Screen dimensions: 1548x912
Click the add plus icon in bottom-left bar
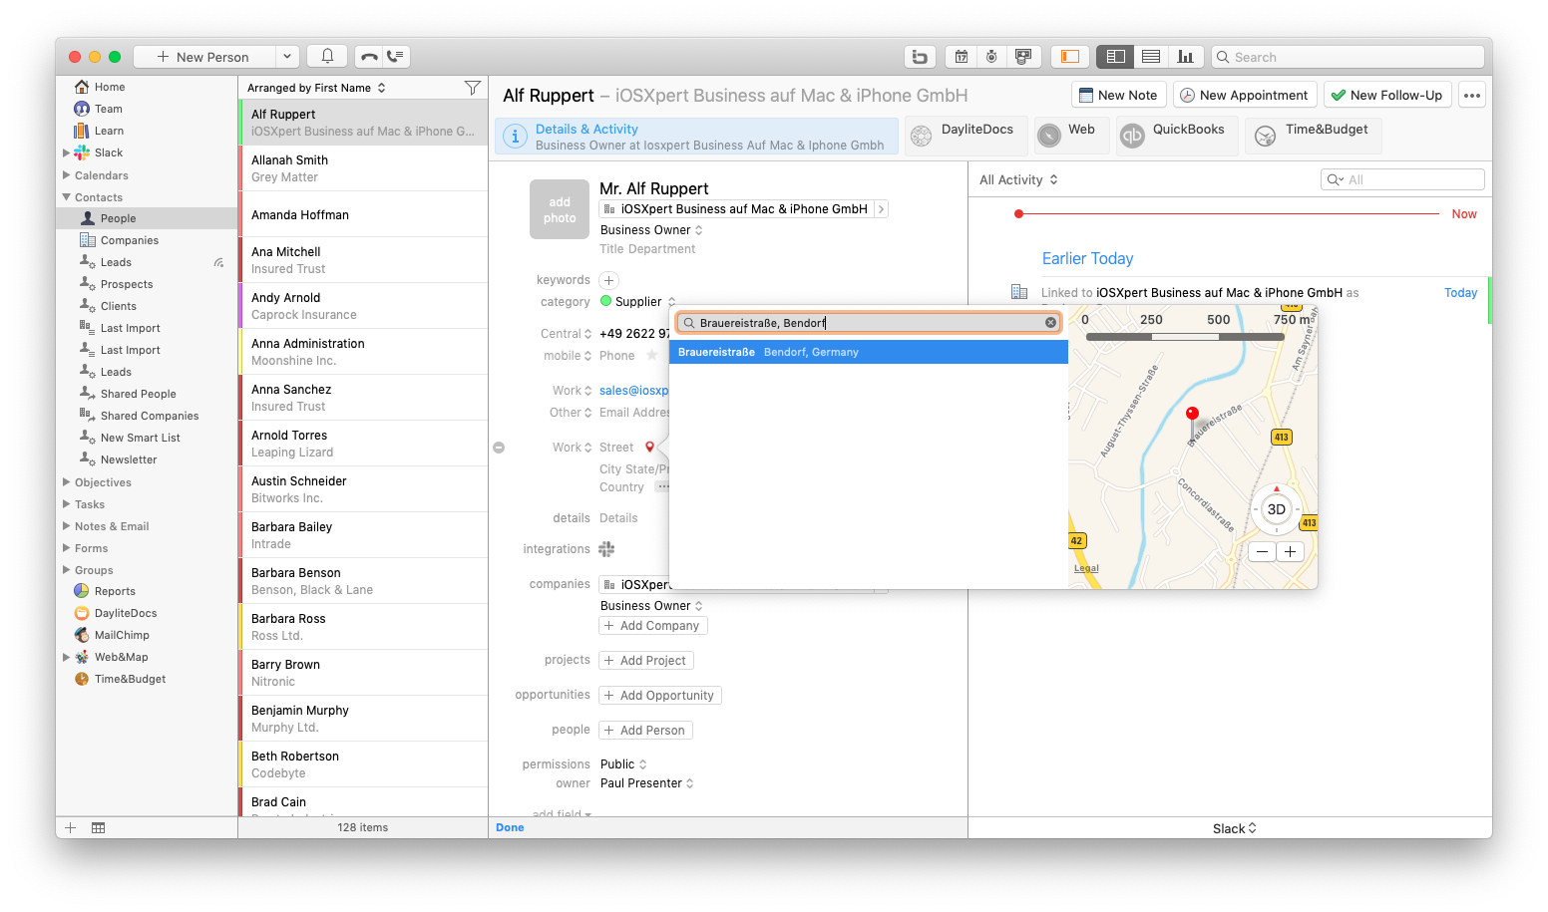[x=70, y=827]
